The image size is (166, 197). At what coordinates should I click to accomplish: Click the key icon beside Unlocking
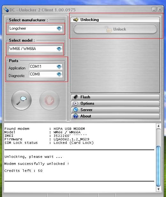point(76,20)
